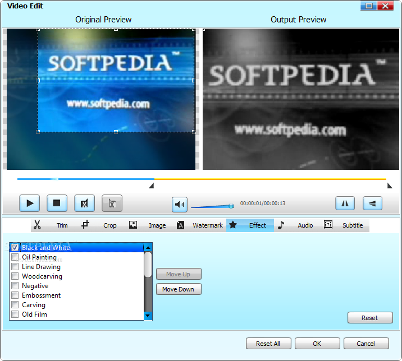Viewport: 402px width, 361px height.
Task: Check the Woodcarving effect box
Action: click(x=15, y=276)
